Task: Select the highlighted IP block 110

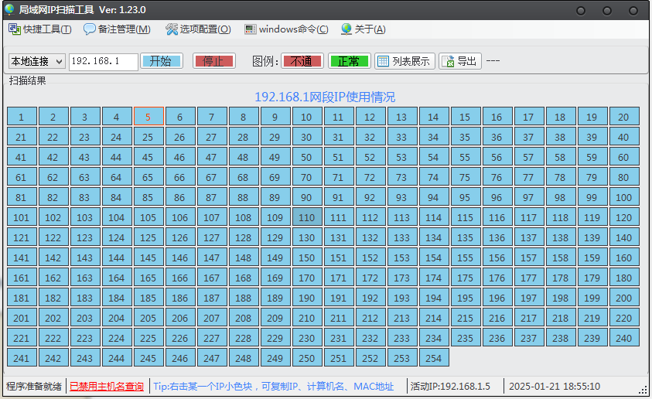Action: (306, 217)
